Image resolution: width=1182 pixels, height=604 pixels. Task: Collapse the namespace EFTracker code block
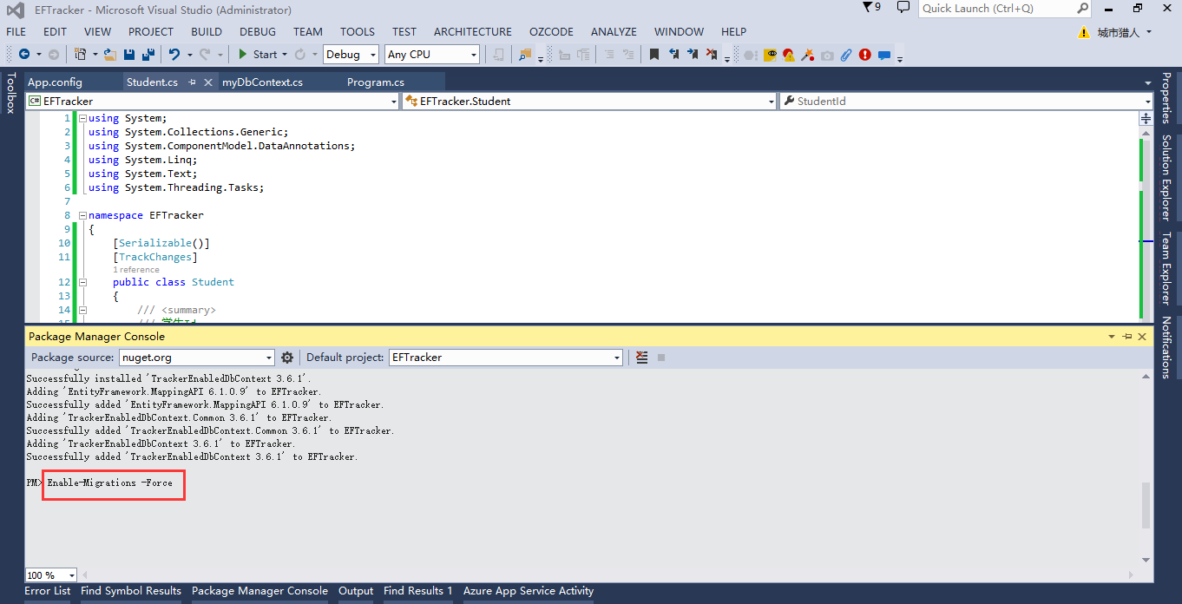(82, 215)
